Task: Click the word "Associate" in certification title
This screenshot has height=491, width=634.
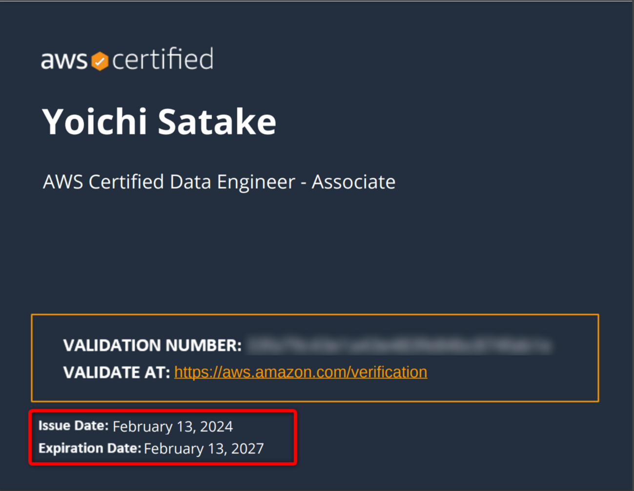Action: tap(353, 182)
